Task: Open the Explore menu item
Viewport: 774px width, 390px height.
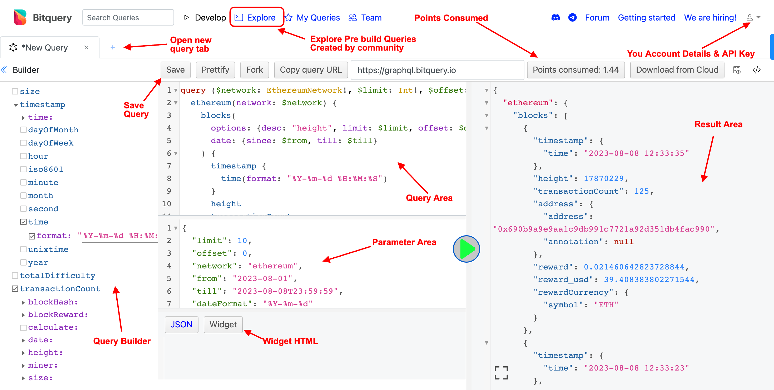Action: pyautogui.click(x=261, y=18)
